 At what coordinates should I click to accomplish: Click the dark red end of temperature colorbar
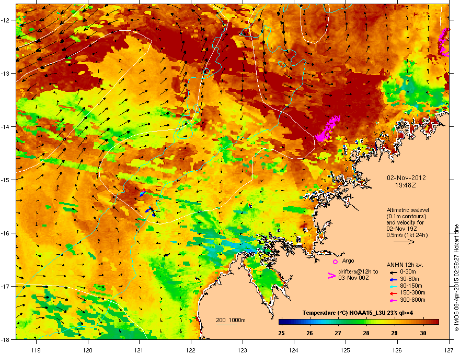coord(435,322)
